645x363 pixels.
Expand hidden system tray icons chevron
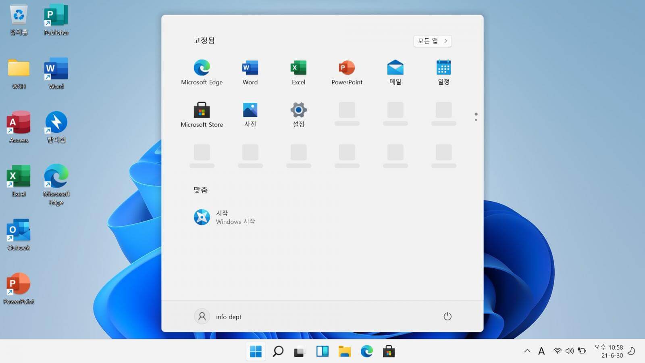pyautogui.click(x=527, y=351)
